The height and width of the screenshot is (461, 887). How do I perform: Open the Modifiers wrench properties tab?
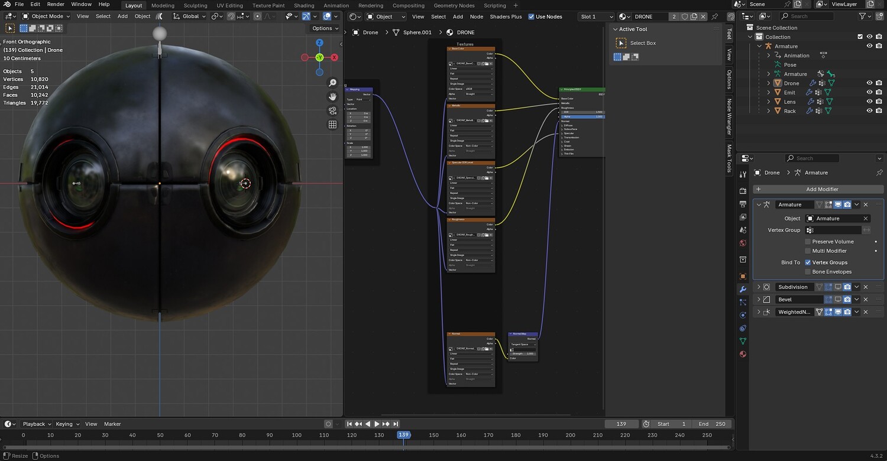click(743, 289)
